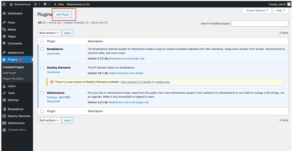Viewport: 293px width, 151px height.
Task: Expand the Help panel
Action: 281,10
